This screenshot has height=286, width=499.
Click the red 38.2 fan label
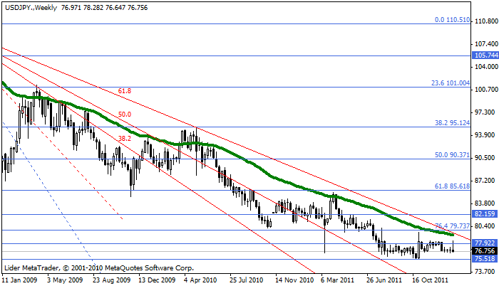click(125, 138)
